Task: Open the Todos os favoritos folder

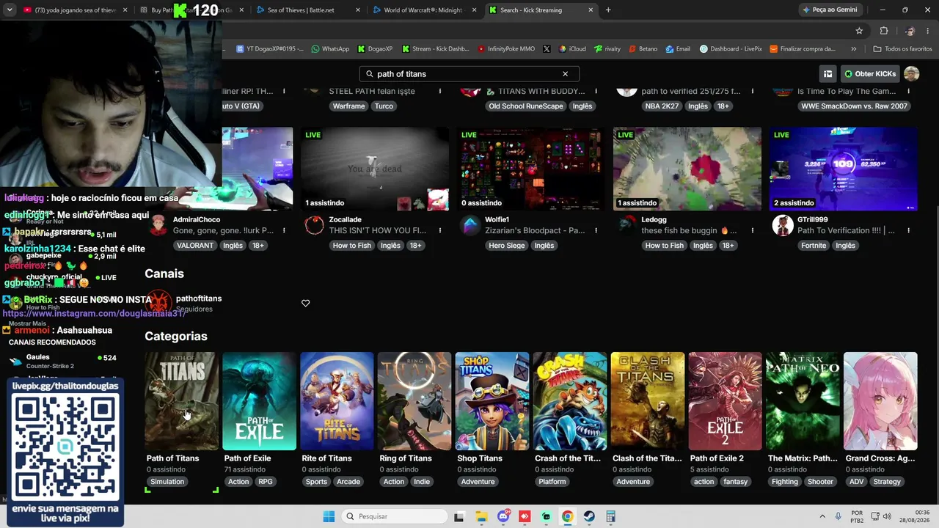Action: [x=902, y=49]
